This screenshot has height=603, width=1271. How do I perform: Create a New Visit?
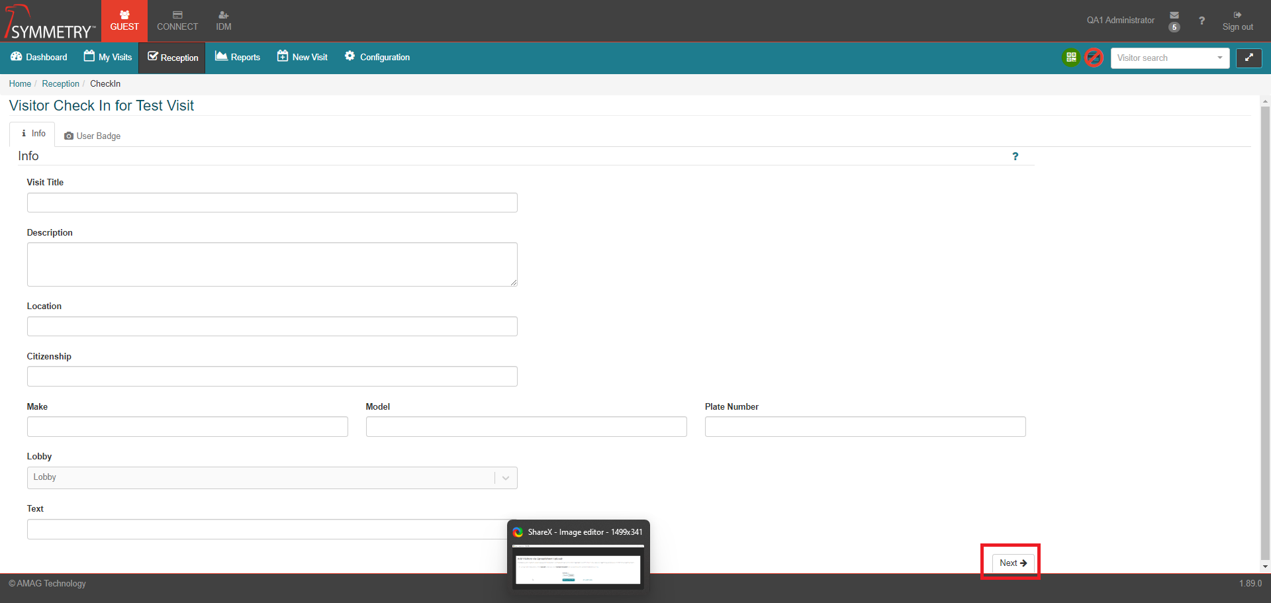(303, 58)
